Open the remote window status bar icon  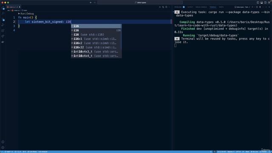2,152
